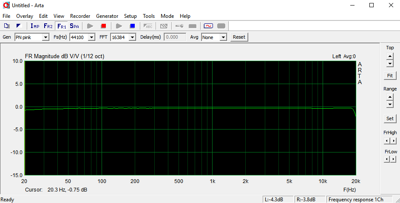Click the blue stop button
Screen dimensions: 400x203
132,26
